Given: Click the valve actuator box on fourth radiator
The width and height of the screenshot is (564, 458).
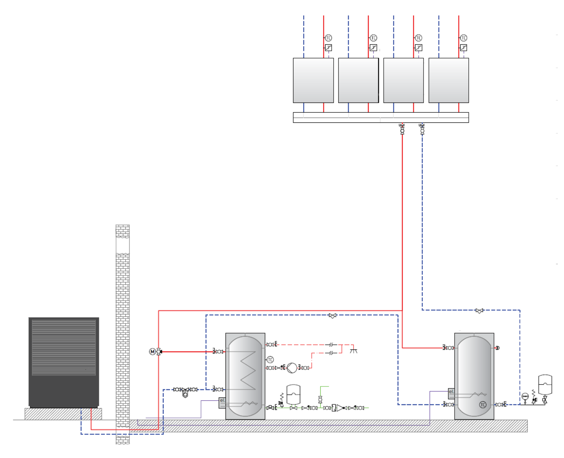Looking at the screenshot, I should click(464, 48).
